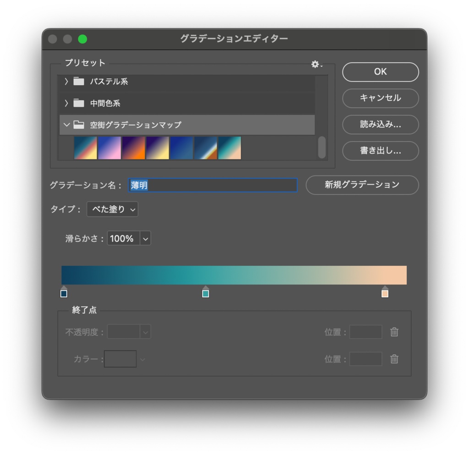
Task: Select the purple-to-orange gradient preset
Action: click(133, 148)
